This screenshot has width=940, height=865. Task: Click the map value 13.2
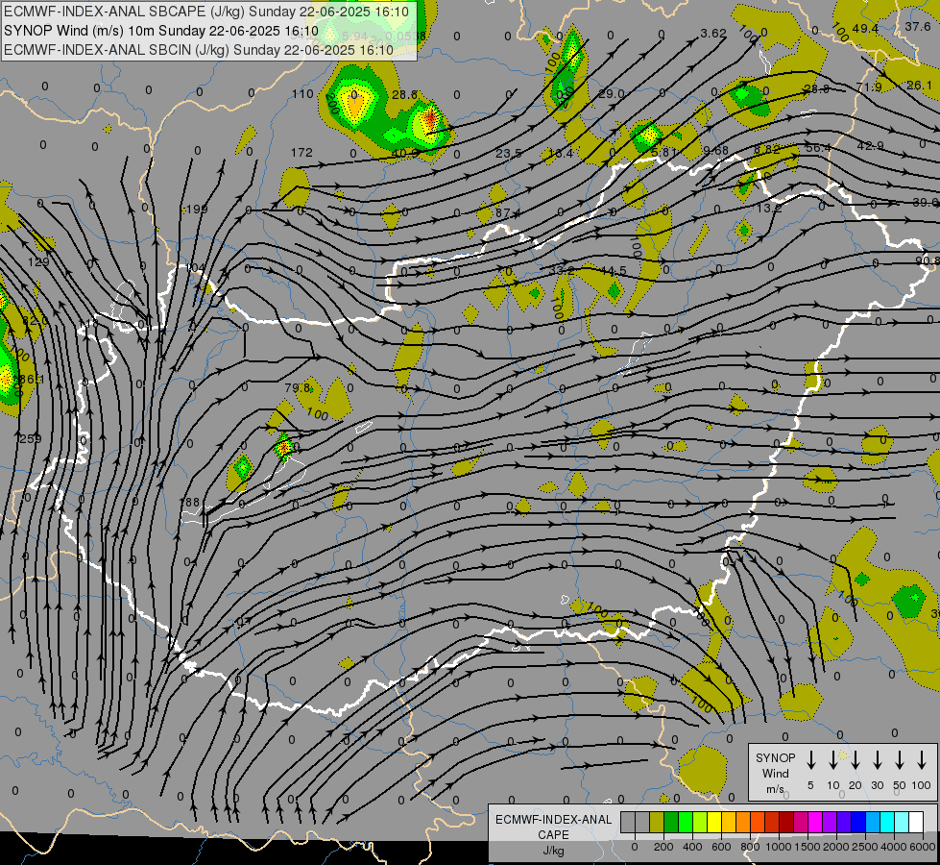pyautogui.click(x=769, y=208)
